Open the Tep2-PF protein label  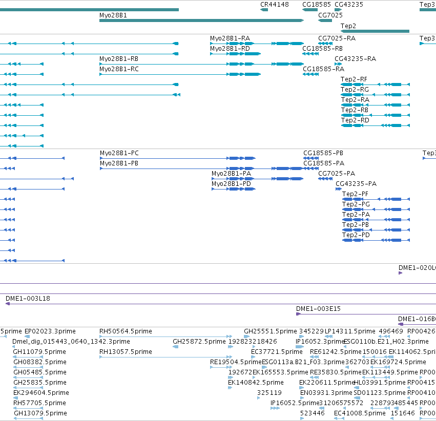(x=355, y=194)
